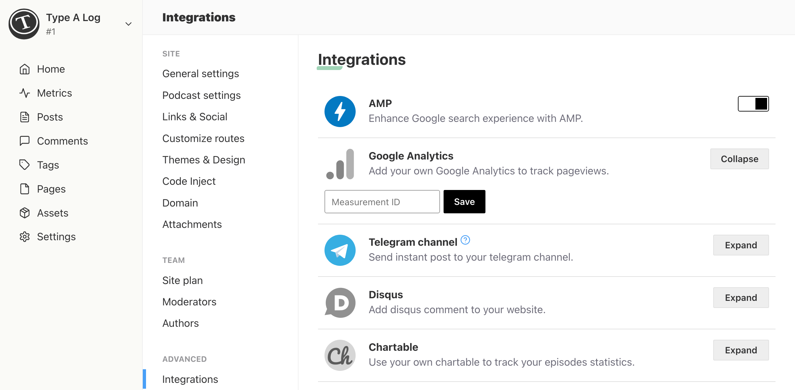Click the Chartable heading text
795x390 pixels.
tap(393, 347)
